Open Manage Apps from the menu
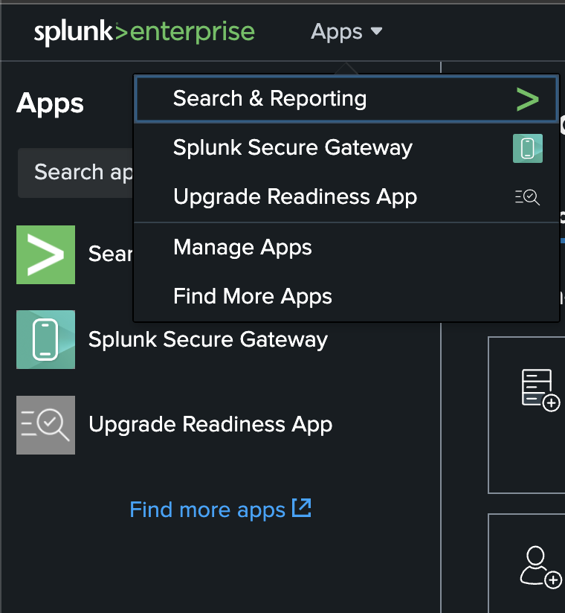This screenshot has width=565, height=613. click(346, 248)
